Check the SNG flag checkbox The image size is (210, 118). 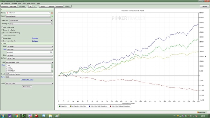(x=6, y=65)
